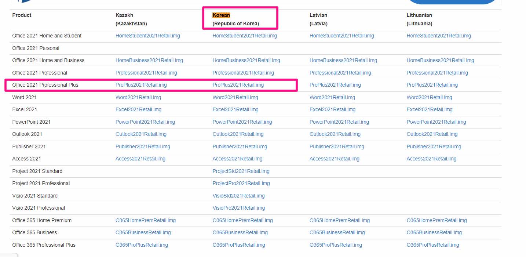This screenshot has height=257, width=526.
Task: Download Lithuanian Outlook2021Retail.img
Action: point(432,134)
